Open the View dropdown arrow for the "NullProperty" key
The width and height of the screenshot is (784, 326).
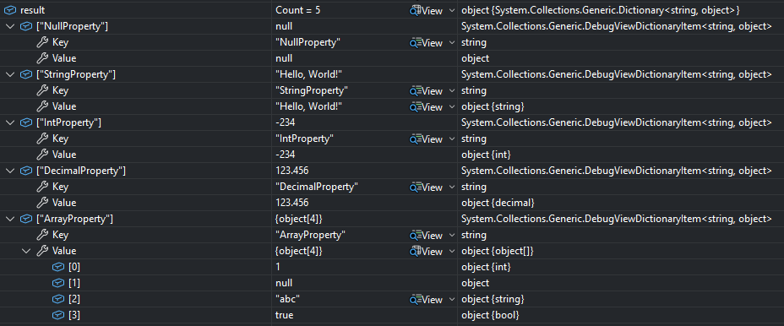[x=452, y=42]
